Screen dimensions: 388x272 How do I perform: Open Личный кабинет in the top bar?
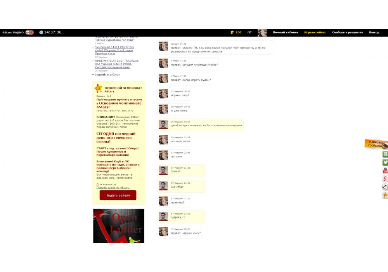coord(285,33)
